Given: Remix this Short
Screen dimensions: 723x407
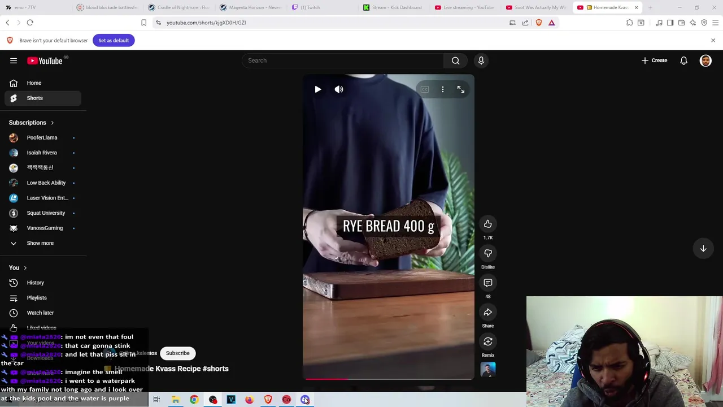Looking at the screenshot, I should (x=488, y=341).
